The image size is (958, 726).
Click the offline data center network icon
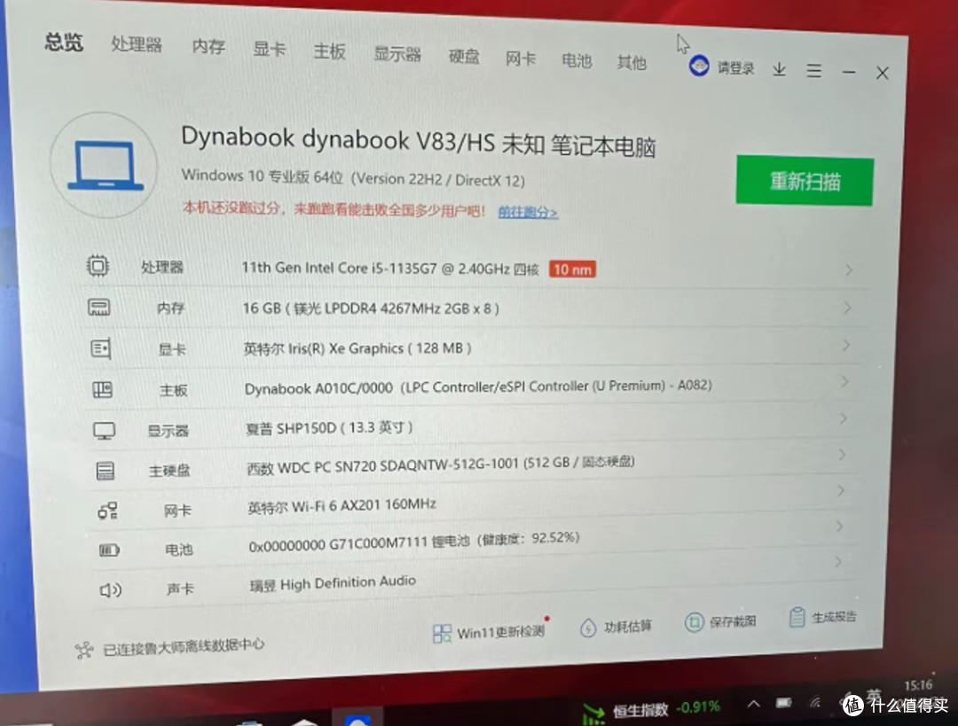click(x=84, y=651)
